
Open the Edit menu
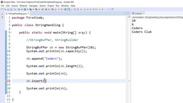(x=8, y=6)
